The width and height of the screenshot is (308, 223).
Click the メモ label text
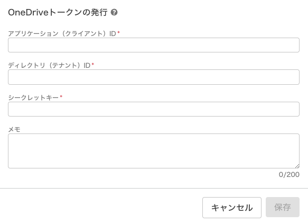pos(14,129)
